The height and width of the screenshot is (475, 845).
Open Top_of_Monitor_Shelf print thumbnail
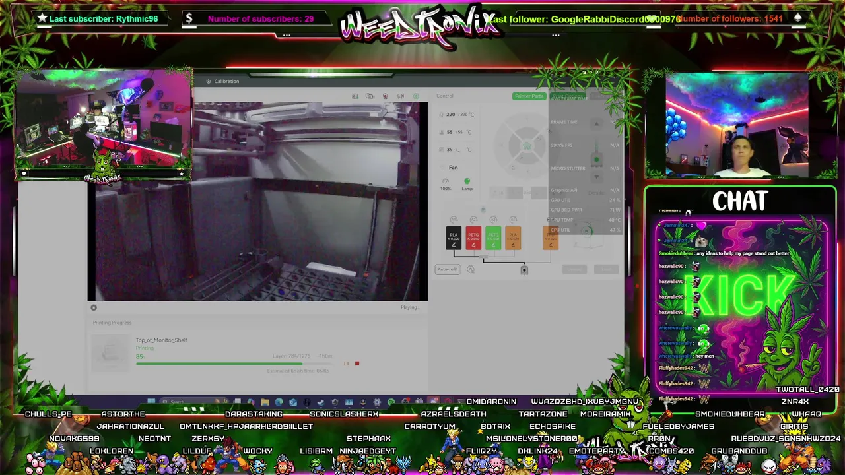pos(111,352)
